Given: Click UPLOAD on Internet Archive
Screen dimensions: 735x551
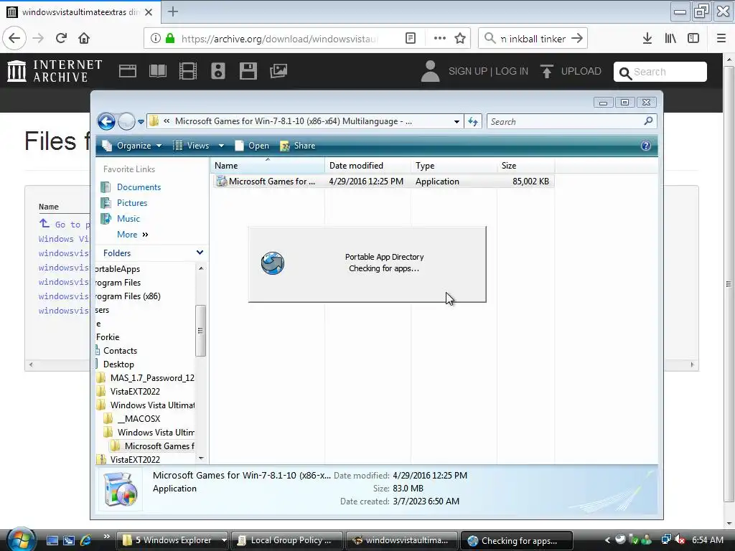Looking at the screenshot, I should coord(571,71).
